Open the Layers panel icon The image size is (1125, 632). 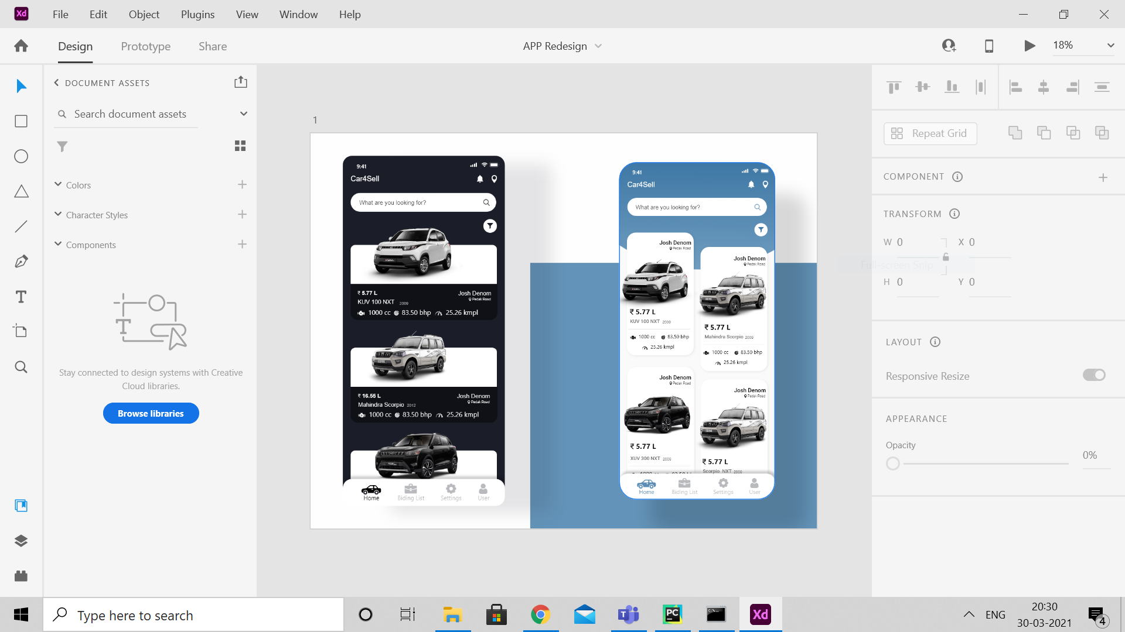pos(21,541)
